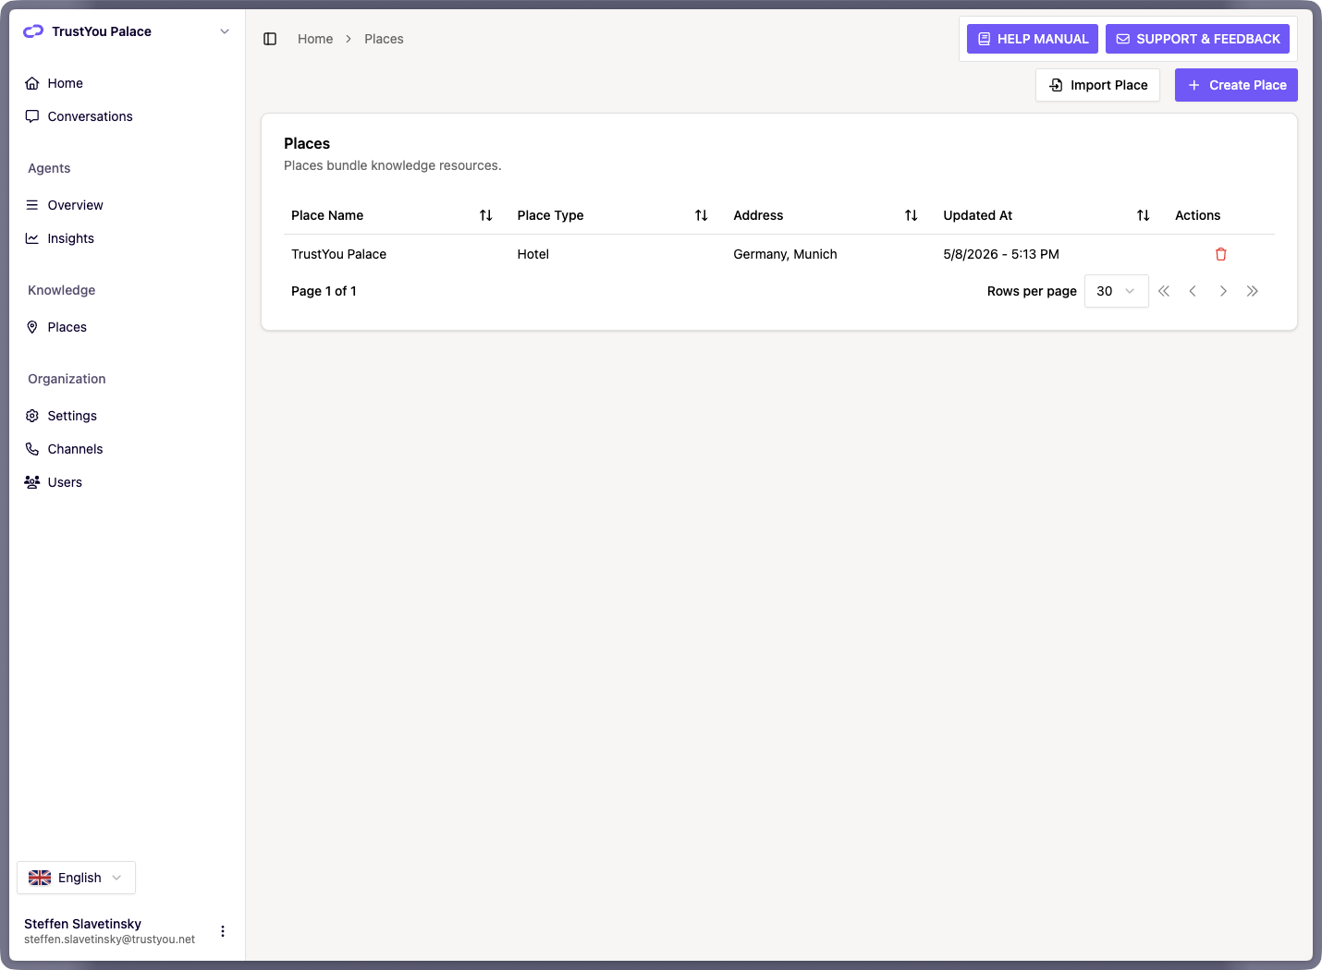The image size is (1322, 970).
Task: Click the Create Place button
Action: pyautogui.click(x=1236, y=85)
